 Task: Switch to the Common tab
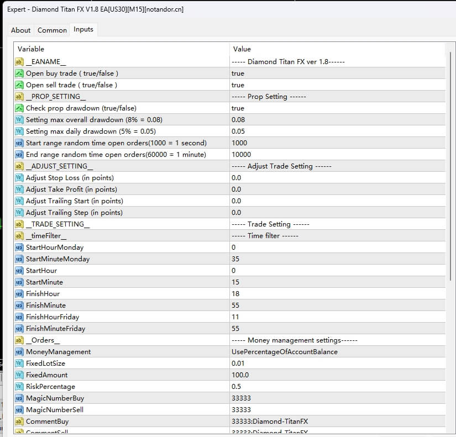pos(51,30)
